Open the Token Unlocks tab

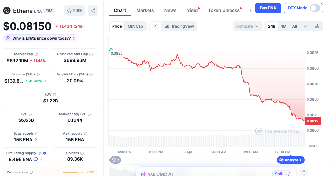224,10
